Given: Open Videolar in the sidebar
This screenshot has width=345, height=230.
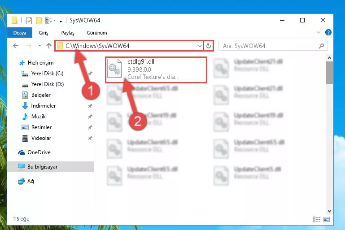Looking at the screenshot, I should (36, 138).
